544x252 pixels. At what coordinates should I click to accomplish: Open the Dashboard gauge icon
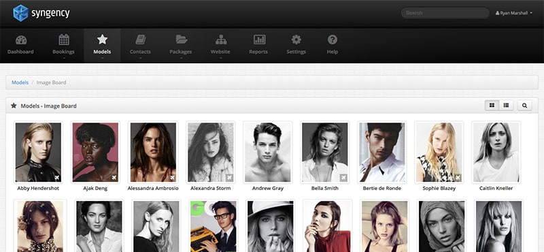21,40
